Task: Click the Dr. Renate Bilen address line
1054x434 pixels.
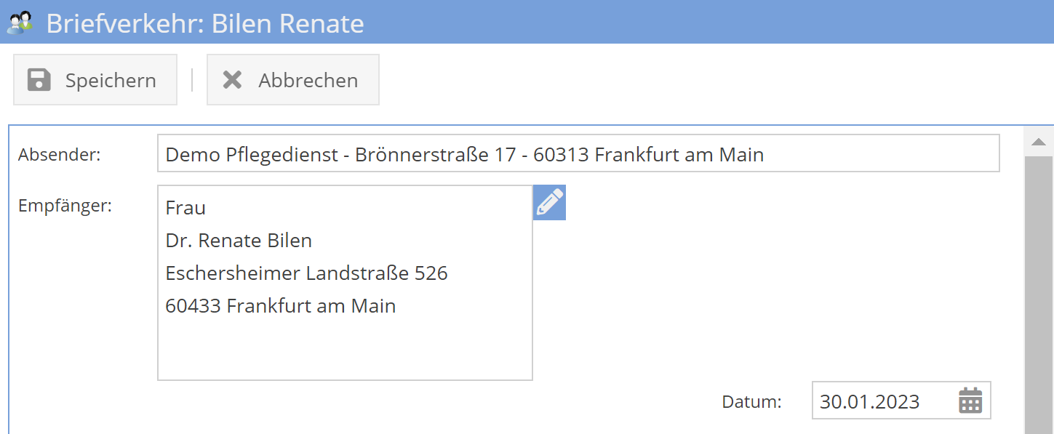Action: [x=238, y=240]
